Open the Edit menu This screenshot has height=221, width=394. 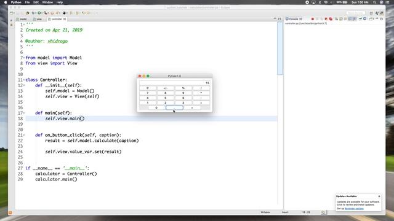pos(36,2)
